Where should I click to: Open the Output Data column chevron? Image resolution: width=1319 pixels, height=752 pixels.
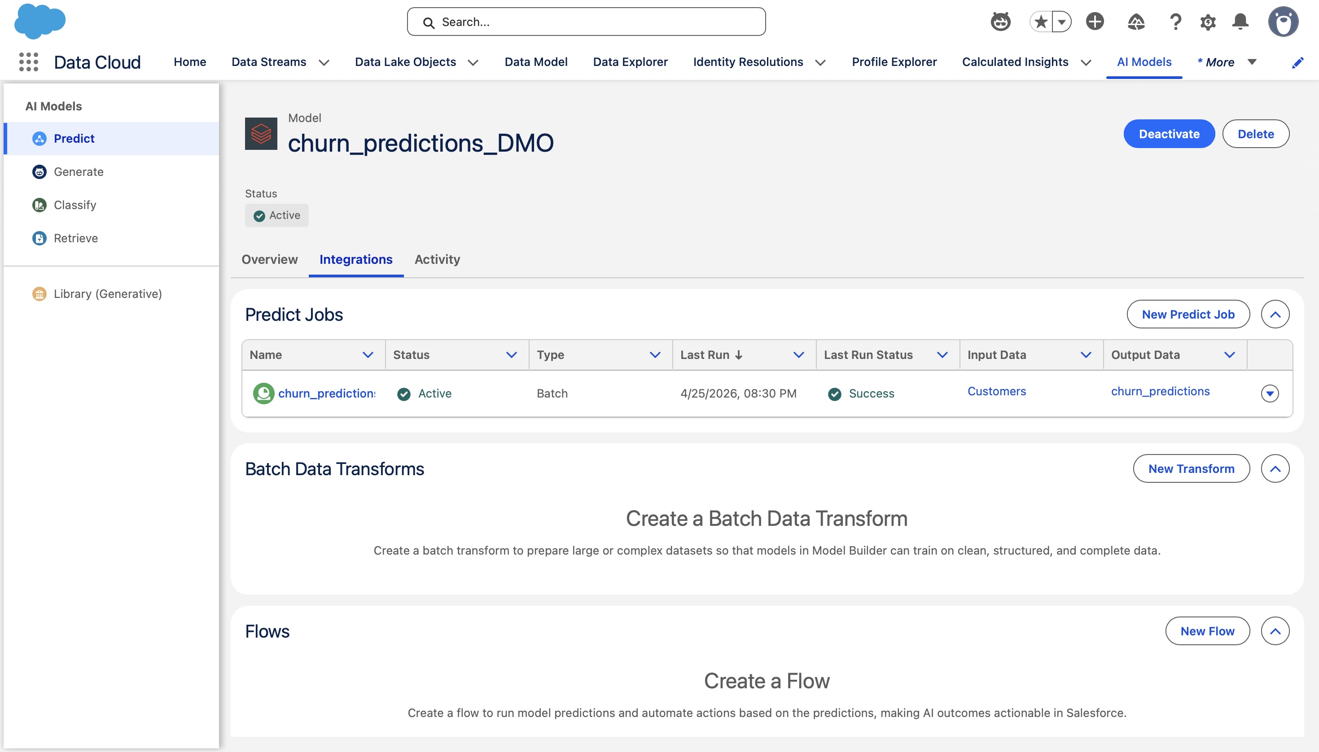[1229, 355]
